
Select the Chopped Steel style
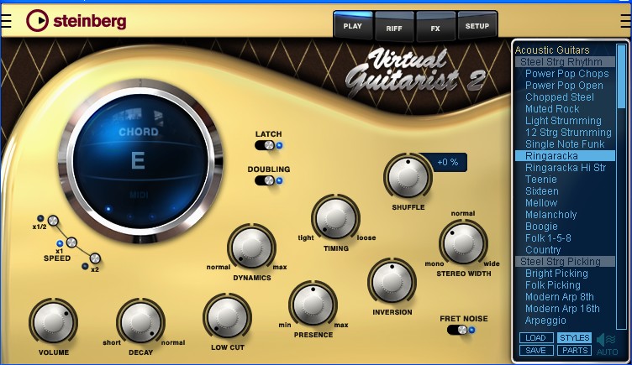pyautogui.click(x=560, y=97)
